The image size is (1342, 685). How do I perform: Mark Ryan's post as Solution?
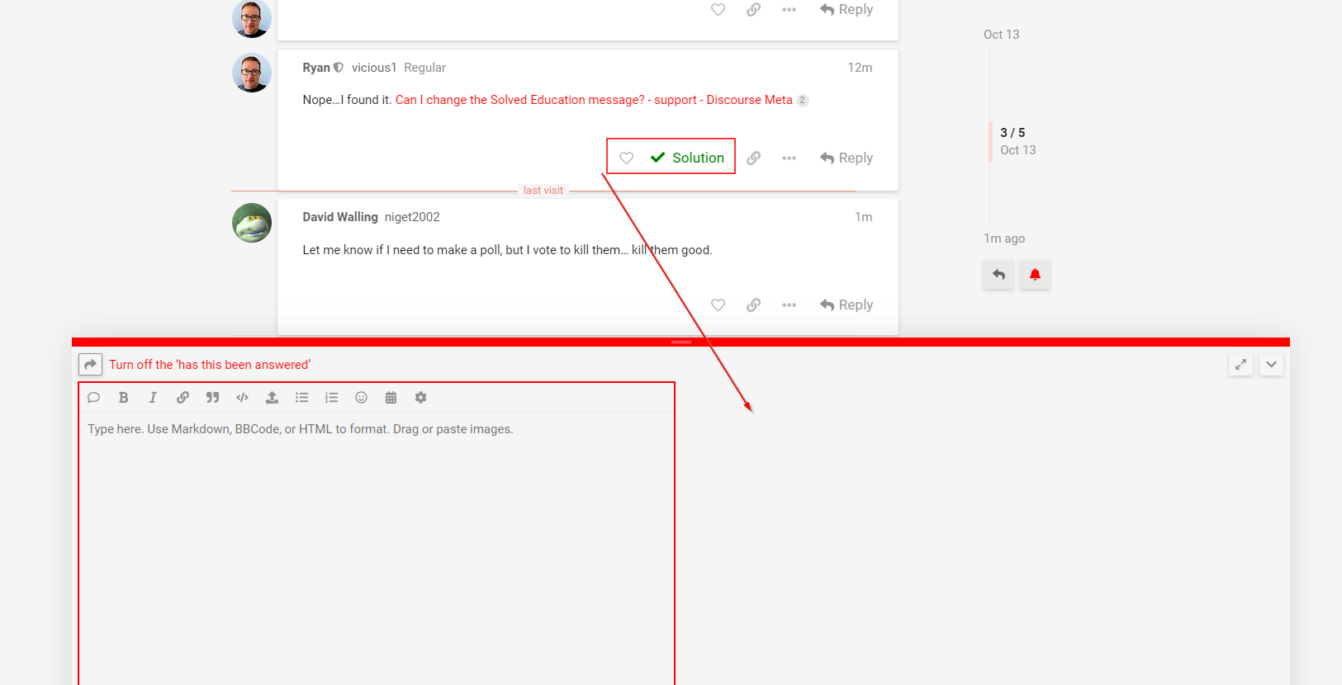(x=687, y=158)
